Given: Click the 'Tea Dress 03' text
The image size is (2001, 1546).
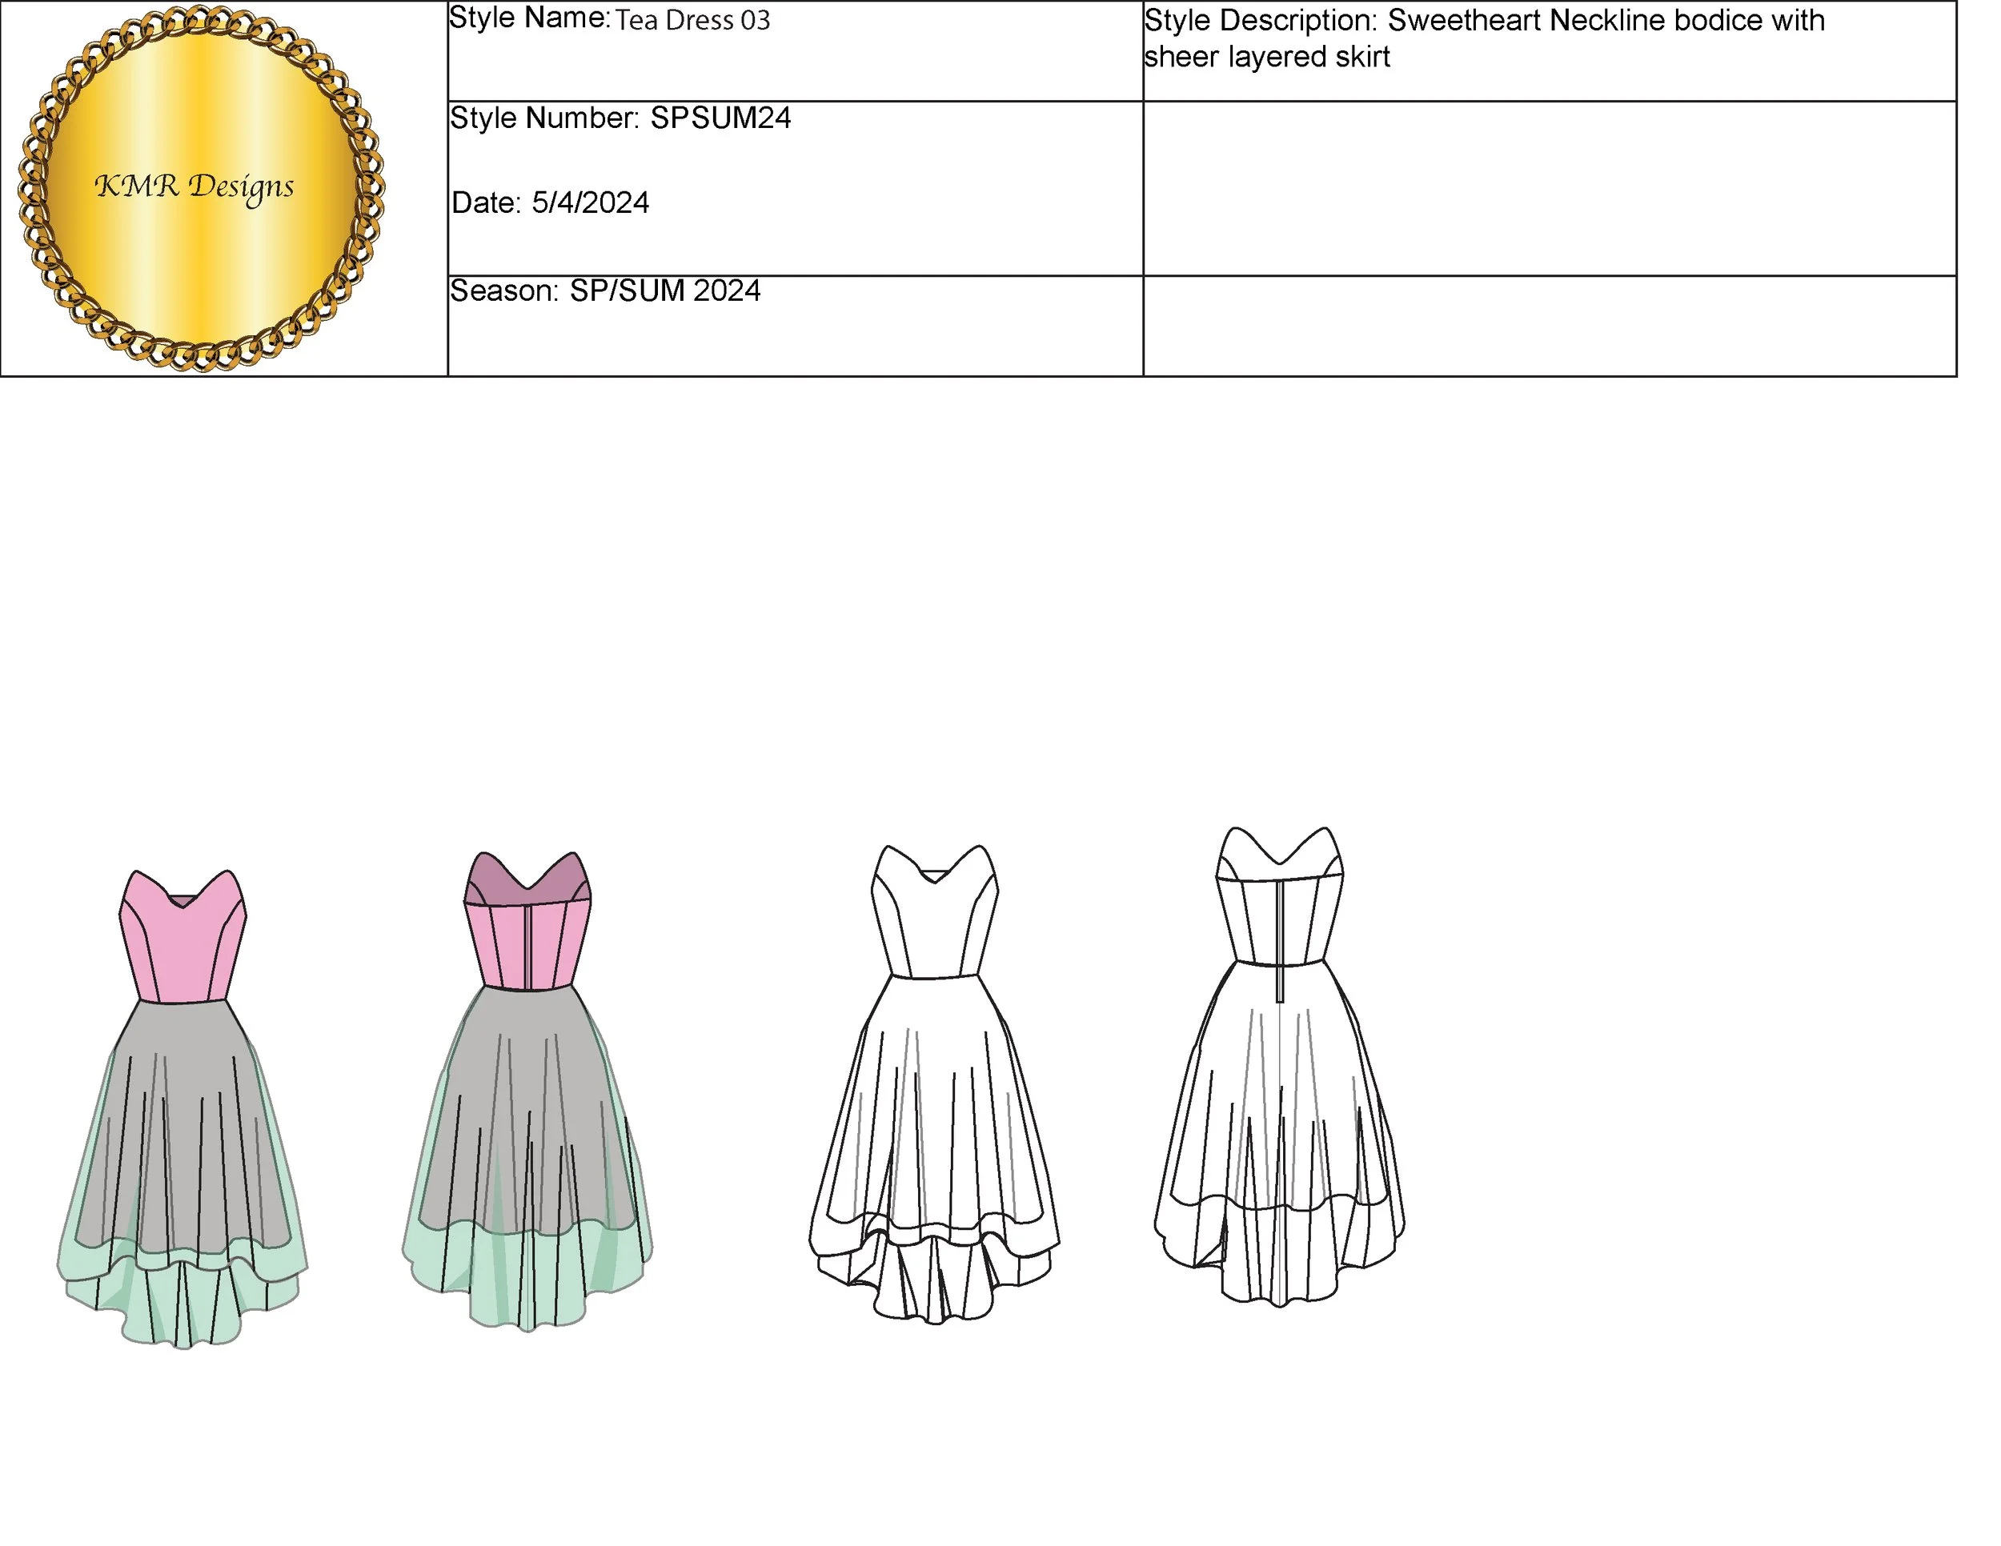Looking at the screenshot, I should point(692,20).
